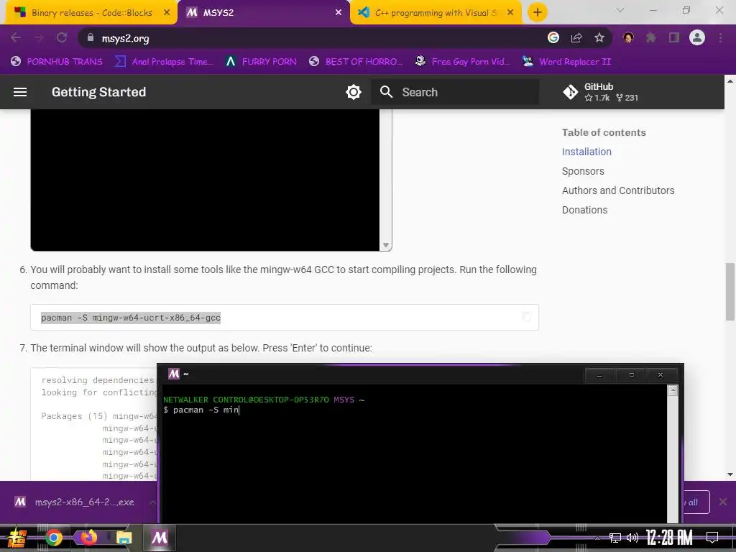This screenshot has width=736, height=552.
Task: Click the Chrome back arrow
Action: (x=16, y=37)
